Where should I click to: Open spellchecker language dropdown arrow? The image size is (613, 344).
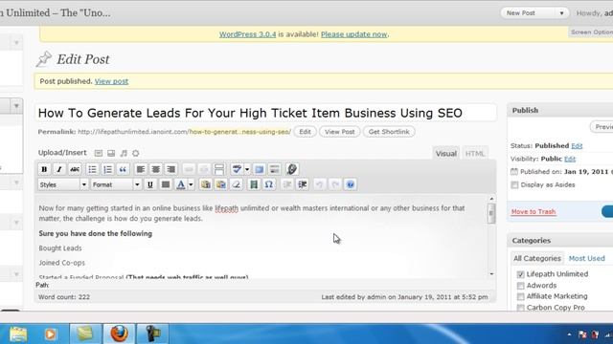coord(247,169)
